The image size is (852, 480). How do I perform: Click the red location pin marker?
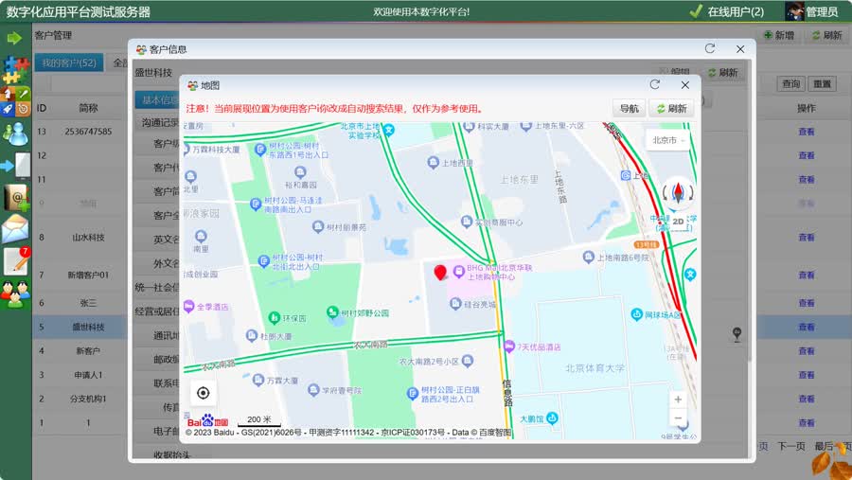pyautogui.click(x=440, y=274)
